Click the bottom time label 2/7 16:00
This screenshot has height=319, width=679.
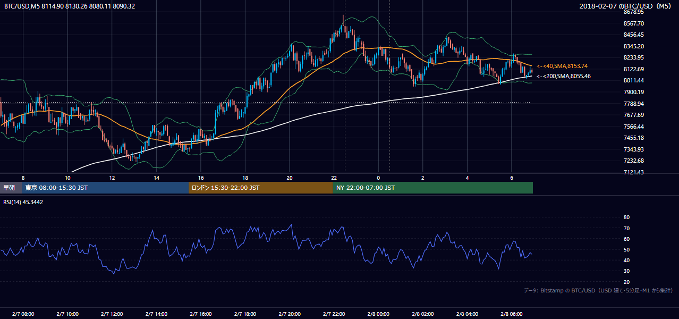[201, 314]
